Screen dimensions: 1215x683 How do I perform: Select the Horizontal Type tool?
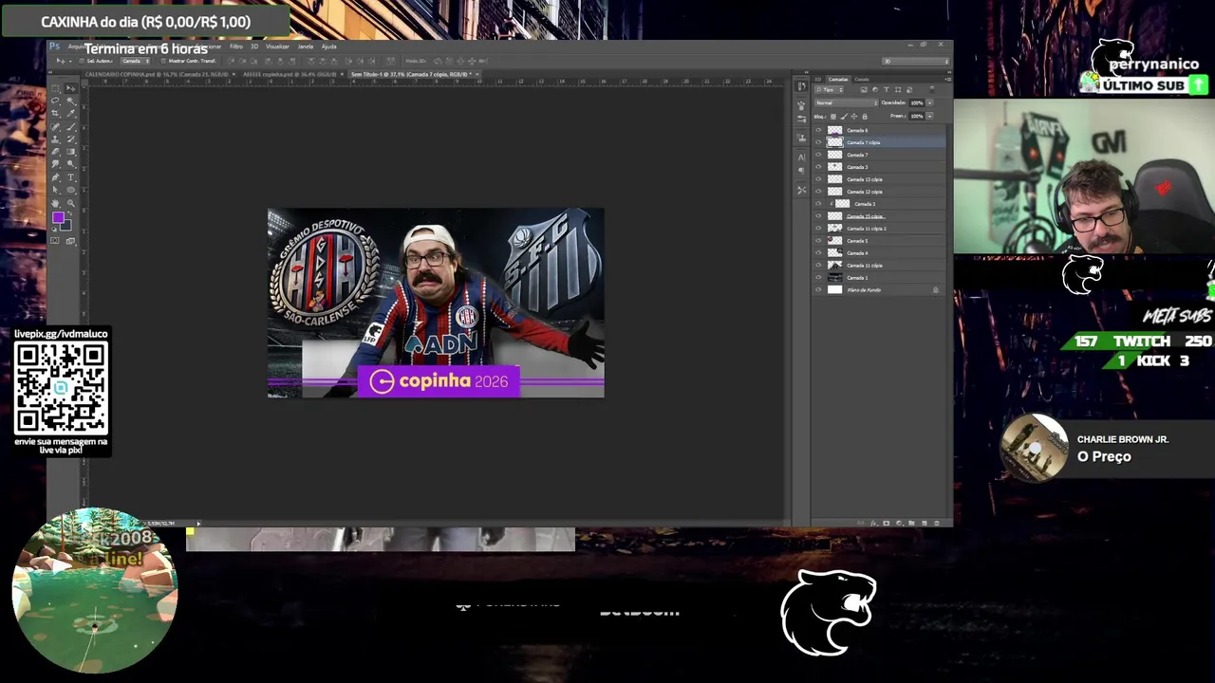[x=70, y=177]
